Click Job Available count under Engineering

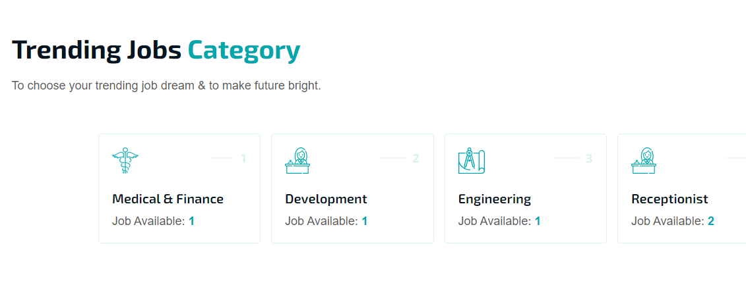pos(538,221)
